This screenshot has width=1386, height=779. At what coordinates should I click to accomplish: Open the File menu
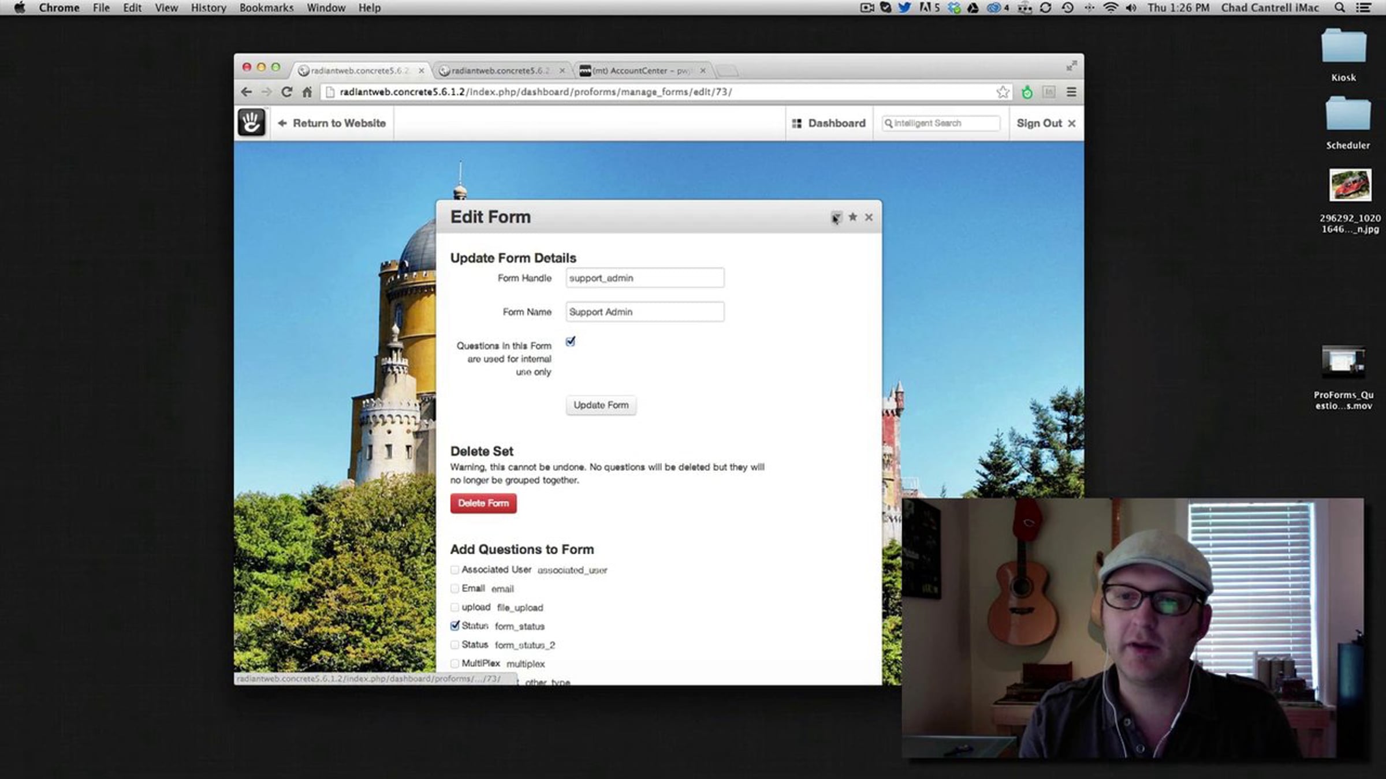coord(101,8)
